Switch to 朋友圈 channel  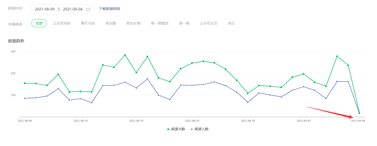[x=111, y=23]
